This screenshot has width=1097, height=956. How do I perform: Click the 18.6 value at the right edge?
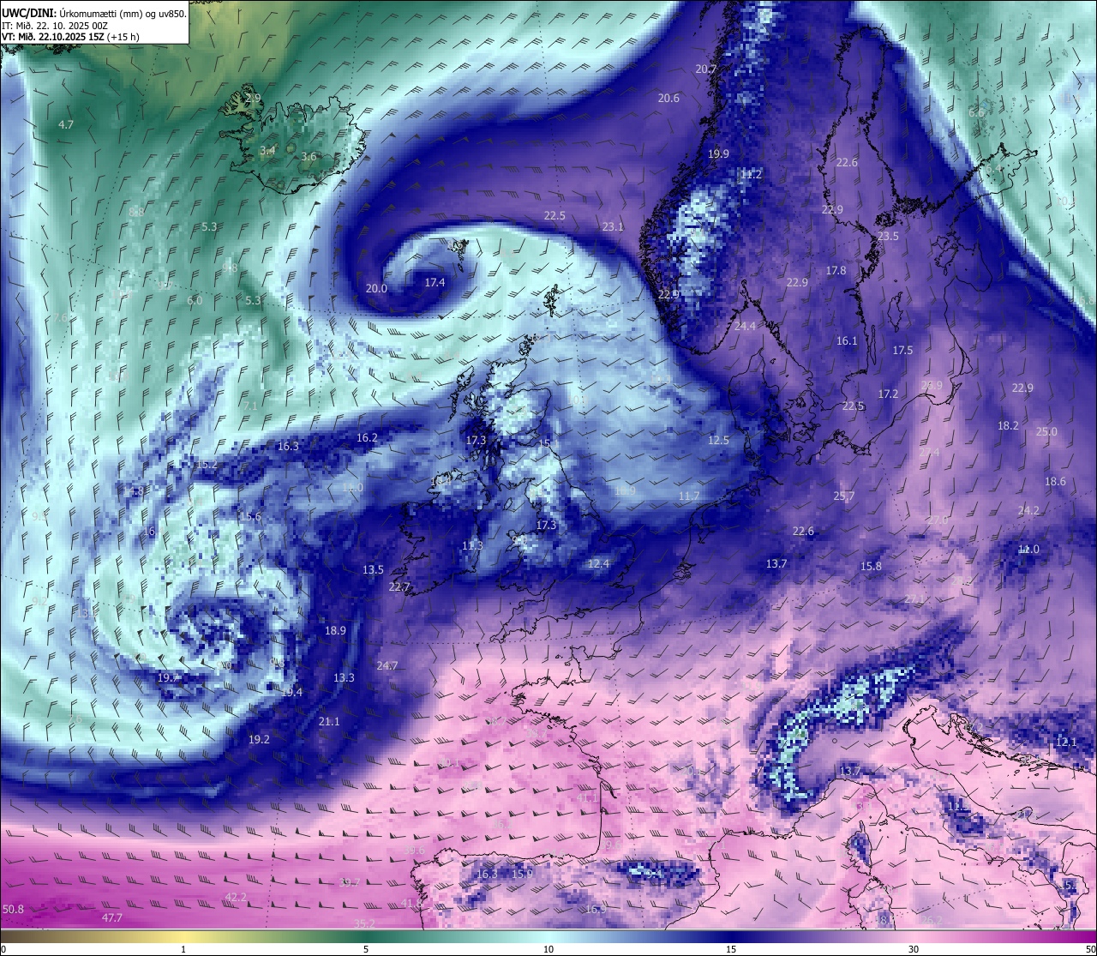point(1055,482)
